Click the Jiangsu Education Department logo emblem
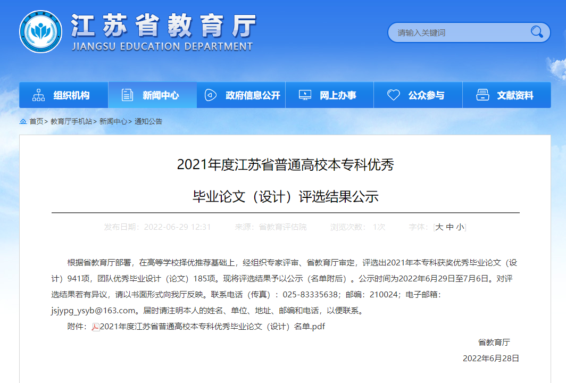566x383 pixels. point(41,31)
